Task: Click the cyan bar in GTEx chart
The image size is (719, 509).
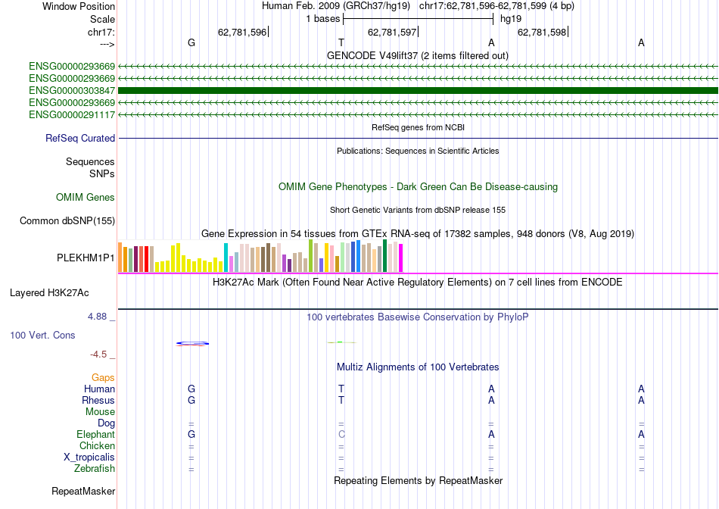Action: pos(226,258)
